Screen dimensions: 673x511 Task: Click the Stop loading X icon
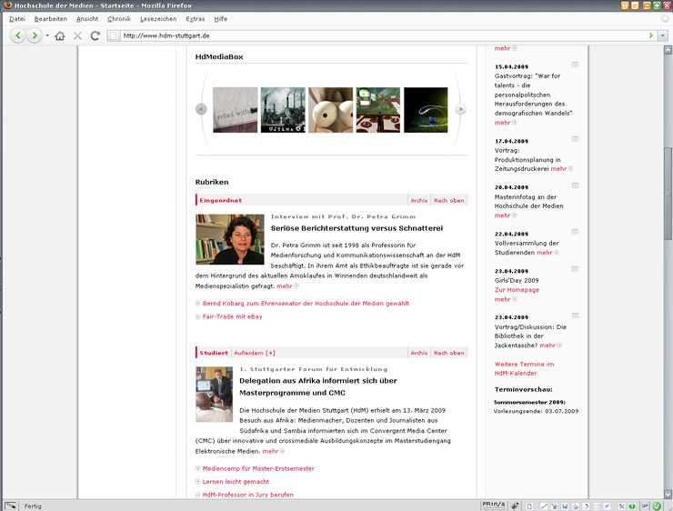(77, 35)
